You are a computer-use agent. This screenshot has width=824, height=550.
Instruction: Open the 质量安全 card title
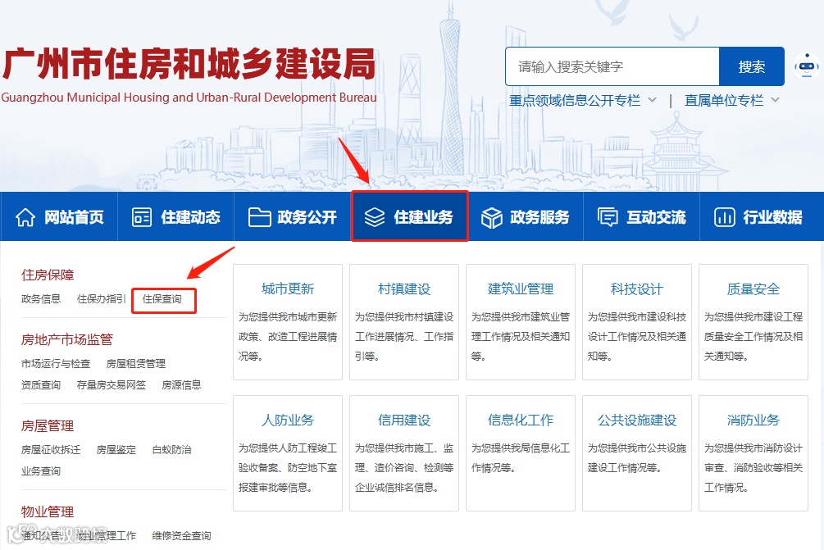coord(753,289)
